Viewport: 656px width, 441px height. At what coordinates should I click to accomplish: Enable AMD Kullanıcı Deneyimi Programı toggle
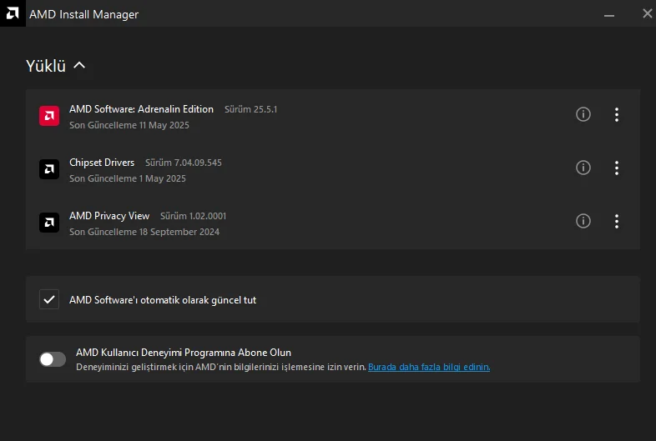53,359
